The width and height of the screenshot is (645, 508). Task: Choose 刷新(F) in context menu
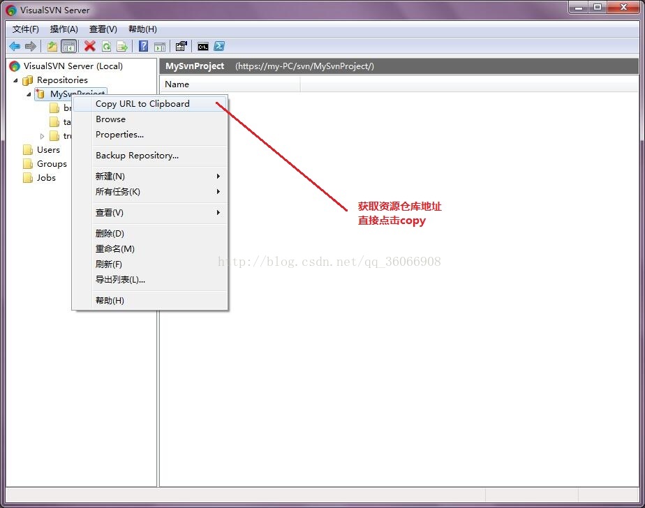[x=150, y=264]
